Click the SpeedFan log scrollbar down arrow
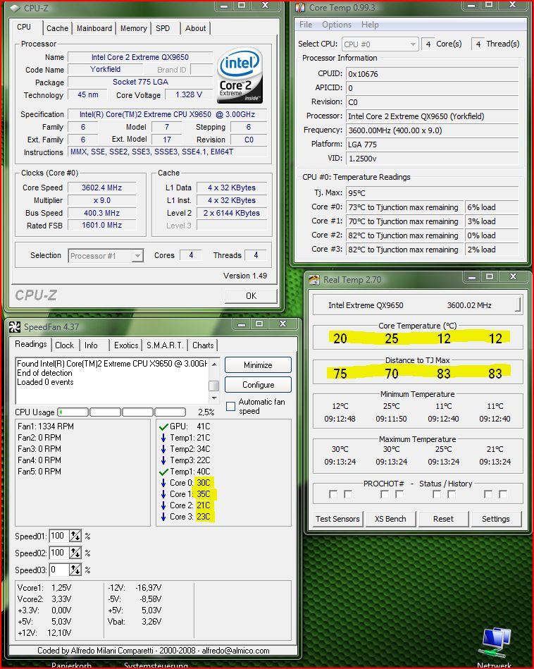 pos(214,398)
